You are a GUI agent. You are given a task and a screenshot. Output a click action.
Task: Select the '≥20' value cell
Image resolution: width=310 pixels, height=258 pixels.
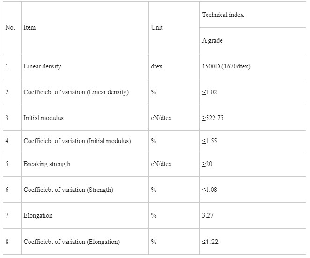click(207, 164)
